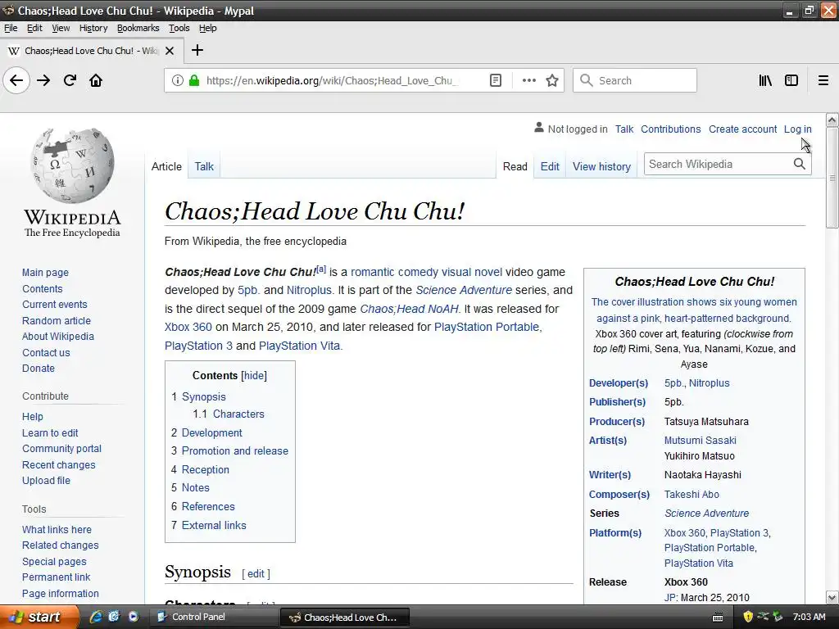Screen dimensions: 839x629
Task: Open the Control Panel taskbar button
Action: pyautogui.click(x=213, y=618)
